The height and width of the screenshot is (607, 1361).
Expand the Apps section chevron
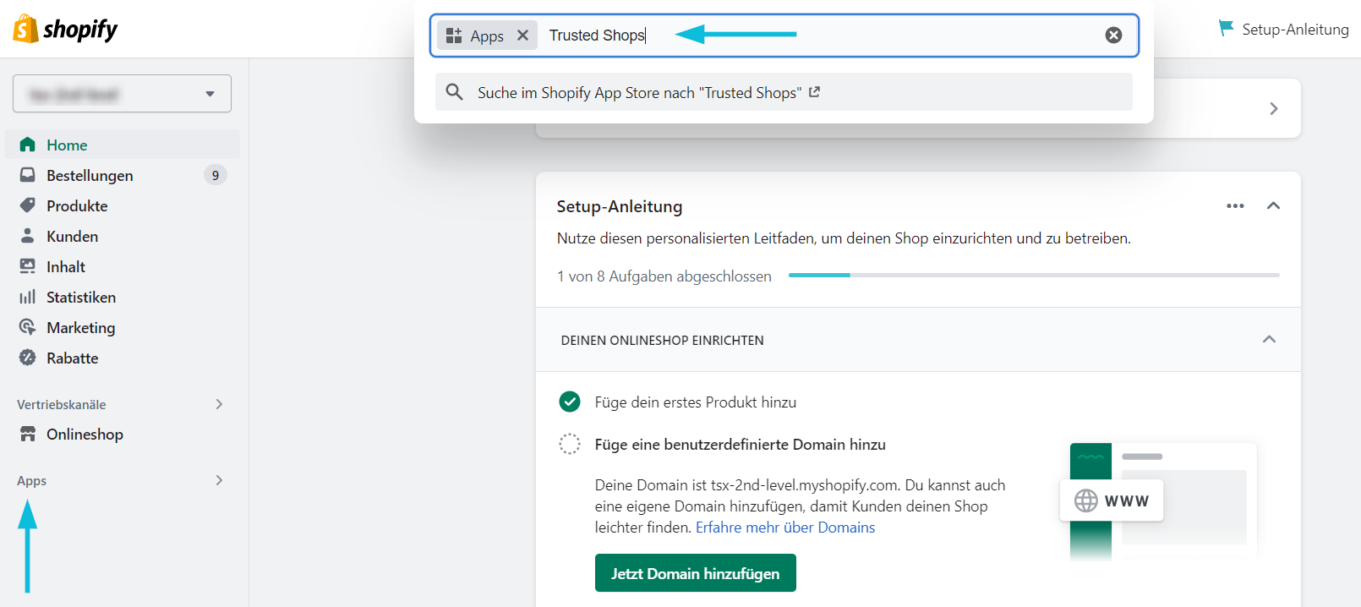coord(219,480)
